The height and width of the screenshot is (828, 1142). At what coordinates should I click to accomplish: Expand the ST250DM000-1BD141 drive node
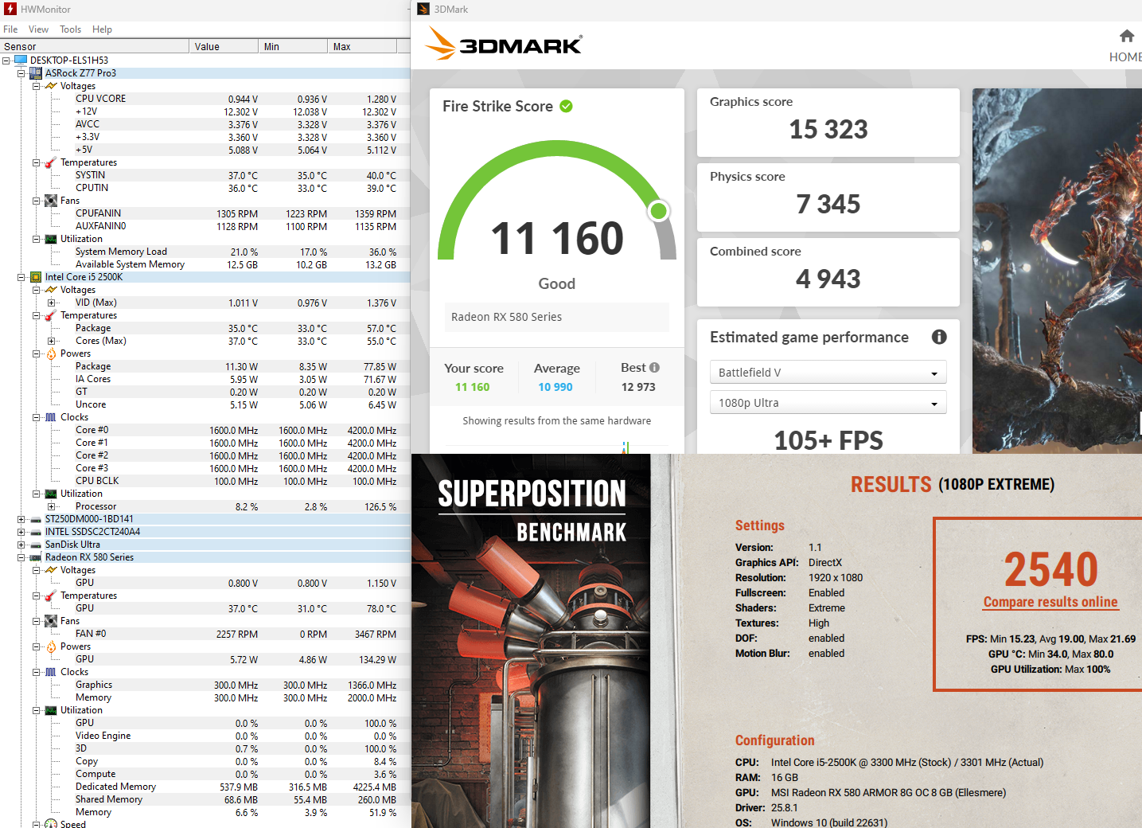click(x=21, y=519)
